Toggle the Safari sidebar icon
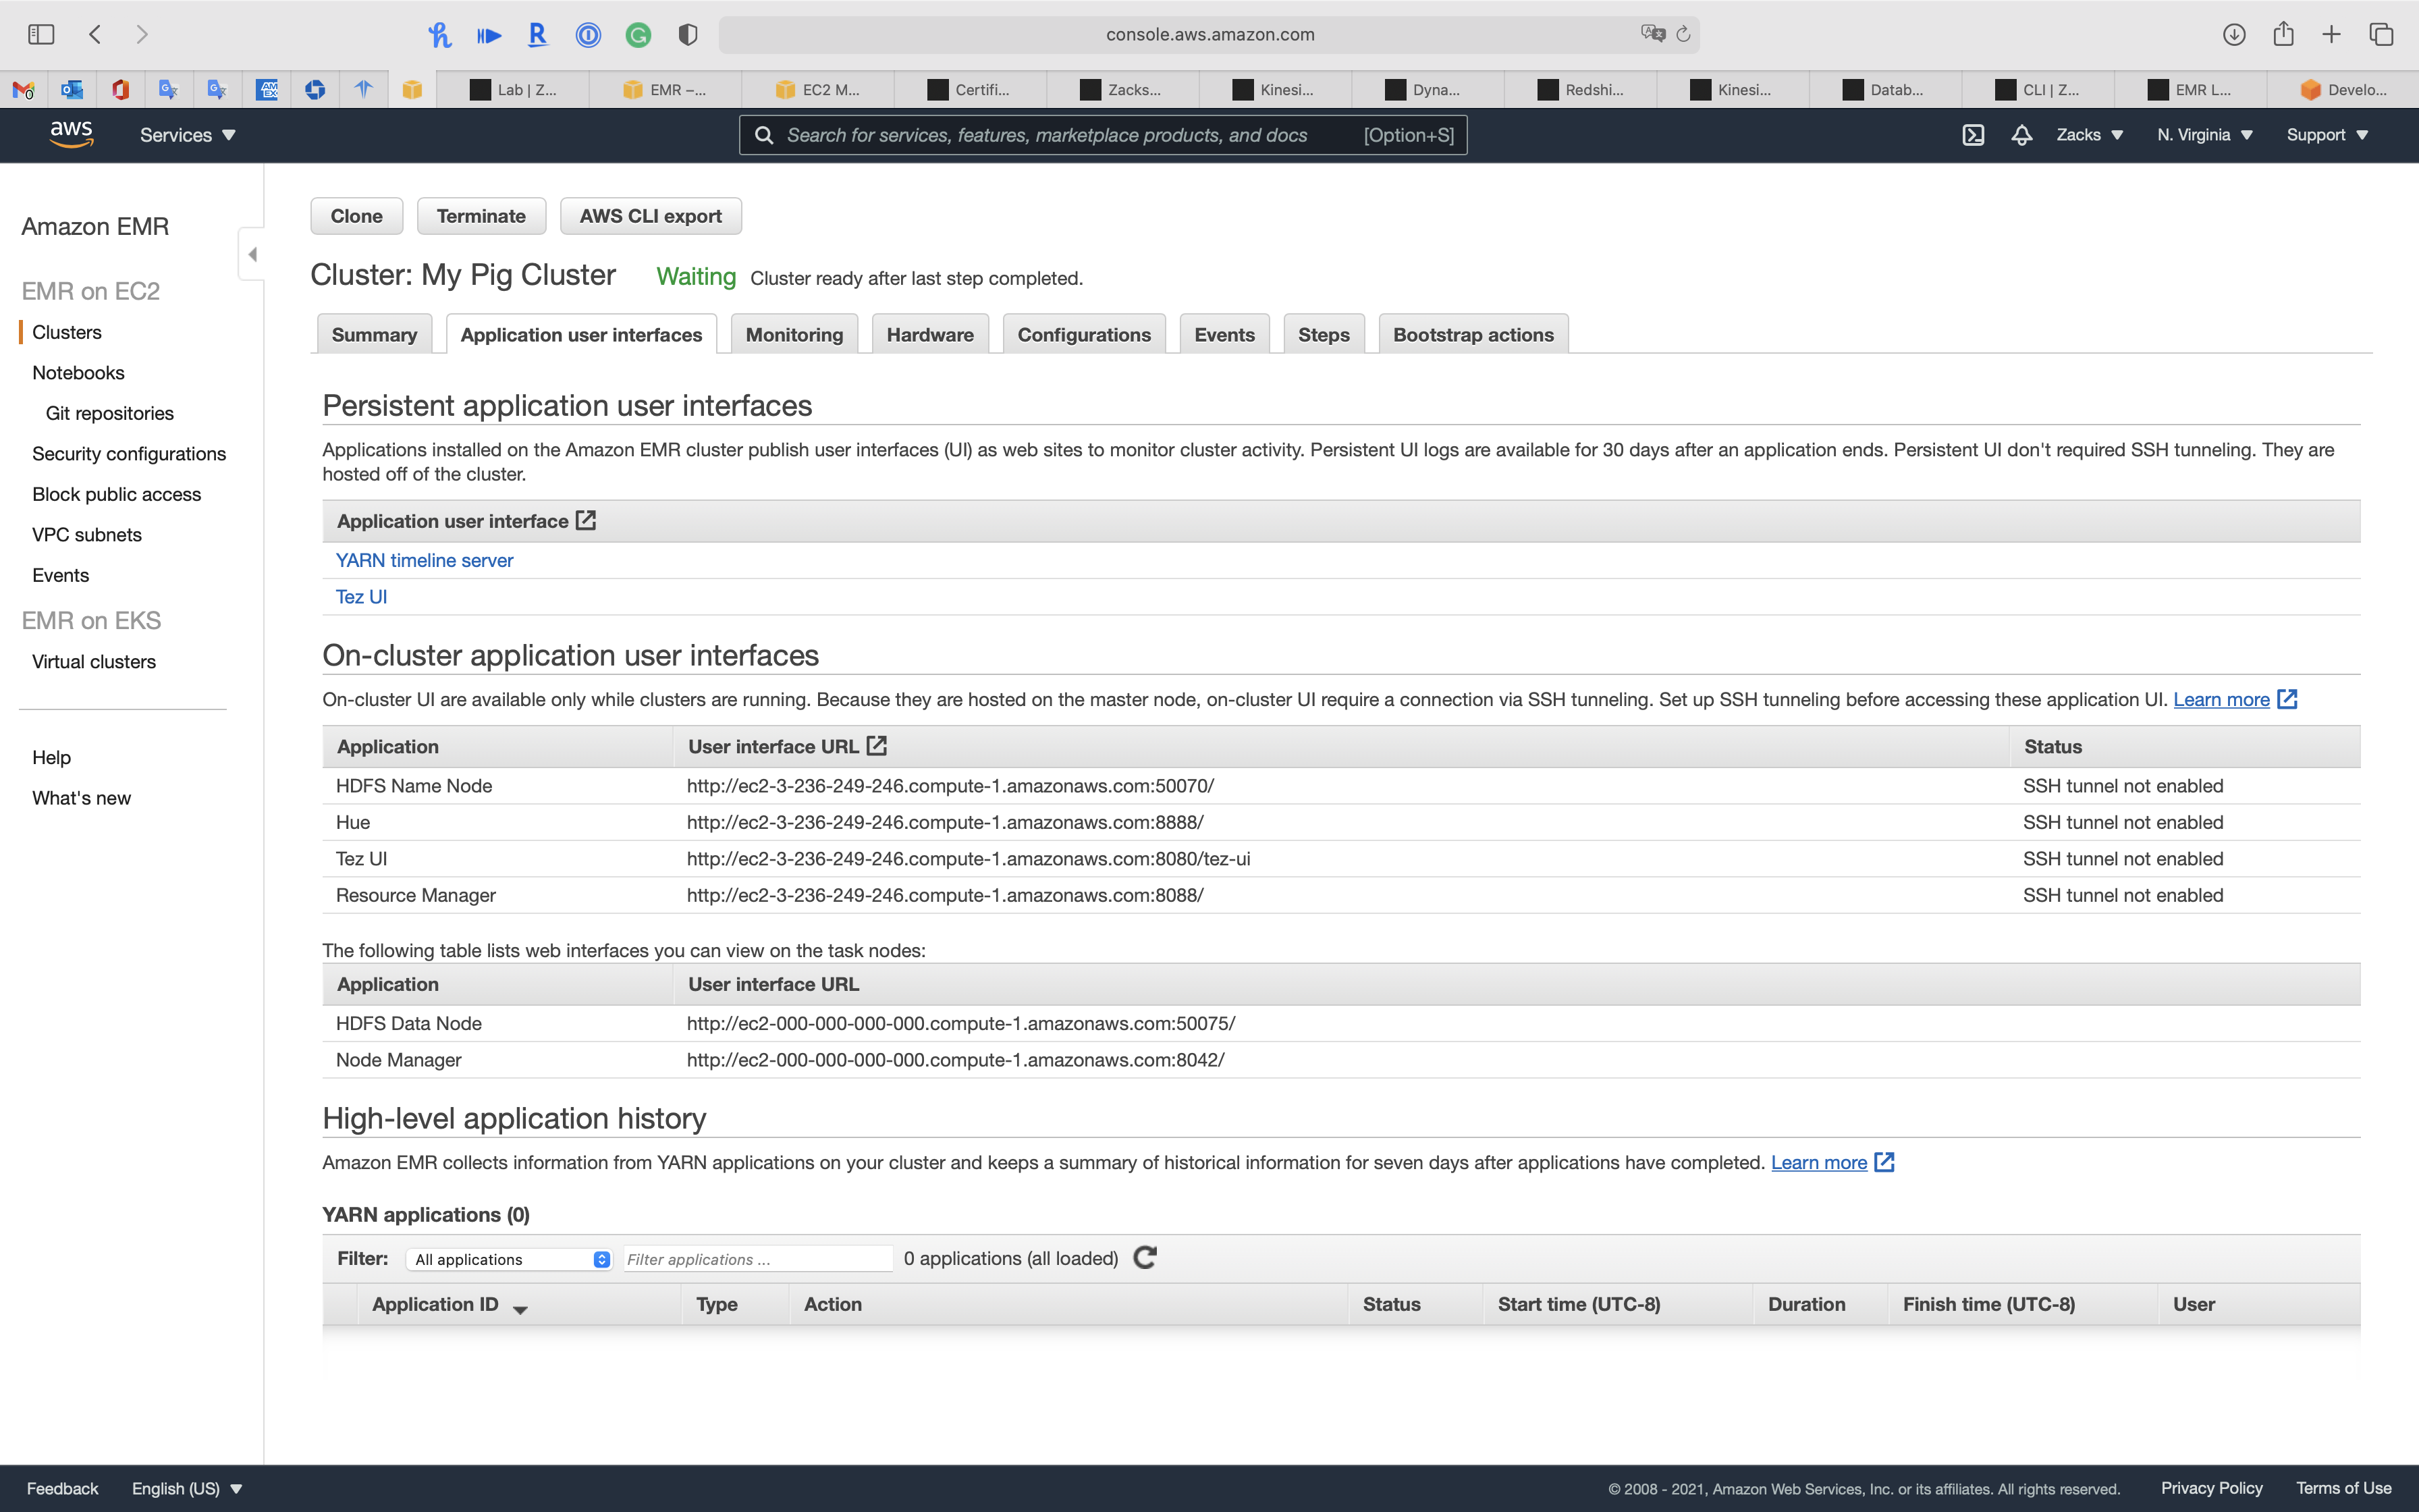Image resolution: width=2419 pixels, height=1512 pixels. (x=41, y=34)
